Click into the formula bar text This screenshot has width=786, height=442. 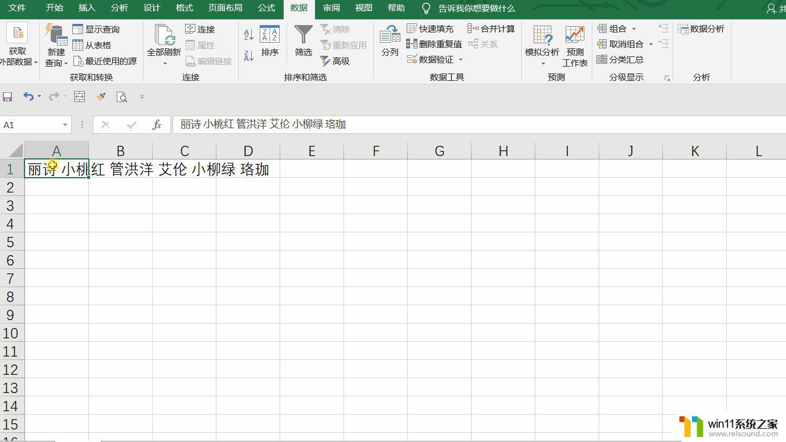(478, 125)
